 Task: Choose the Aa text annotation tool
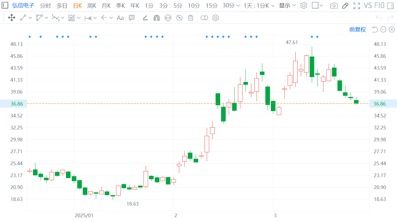click(x=120, y=18)
